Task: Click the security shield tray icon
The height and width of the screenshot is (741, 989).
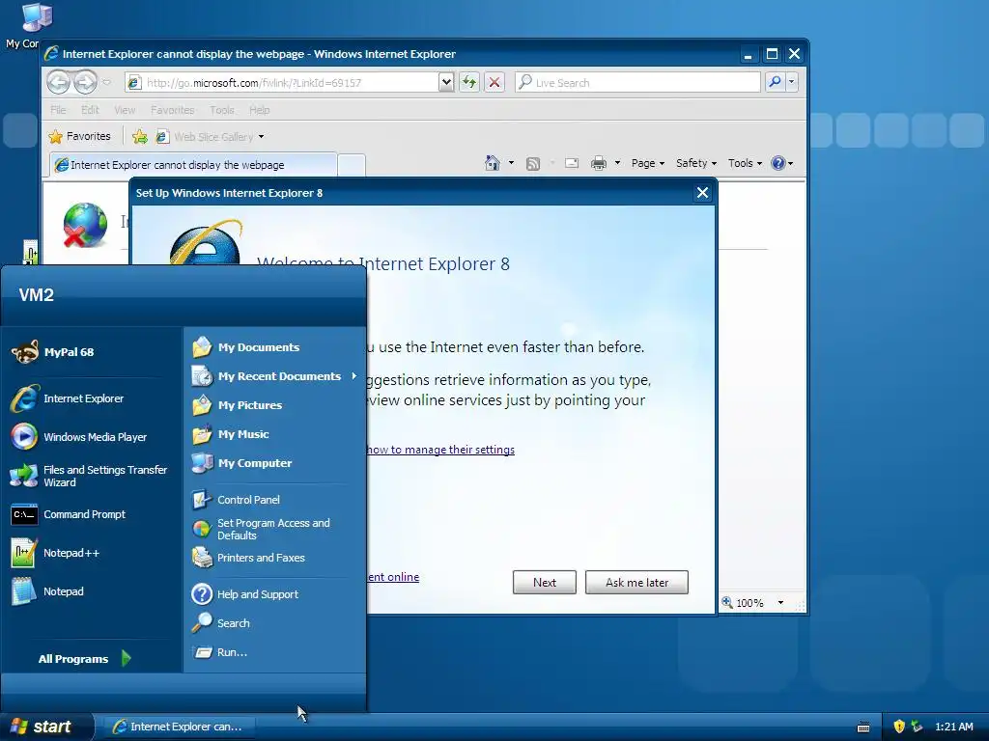Action: tap(899, 727)
